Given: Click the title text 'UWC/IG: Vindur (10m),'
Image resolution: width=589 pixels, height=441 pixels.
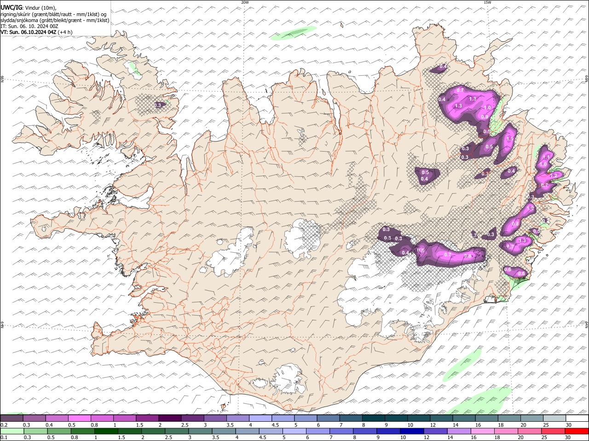Looking at the screenshot, I should (x=28, y=7).
